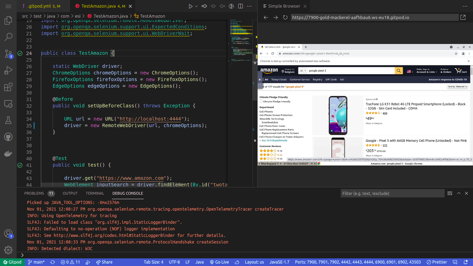Open Sort by Featured dropdown
The width and height of the screenshot is (473, 266).
[457, 87]
